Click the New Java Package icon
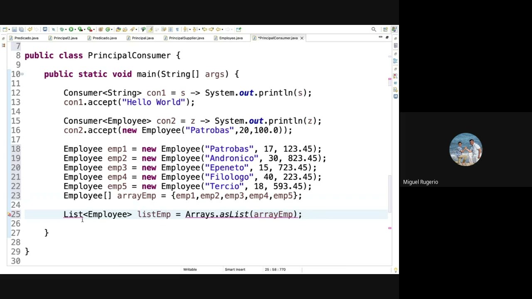The image size is (532, 299). pyautogui.click(x=101, y=29)
